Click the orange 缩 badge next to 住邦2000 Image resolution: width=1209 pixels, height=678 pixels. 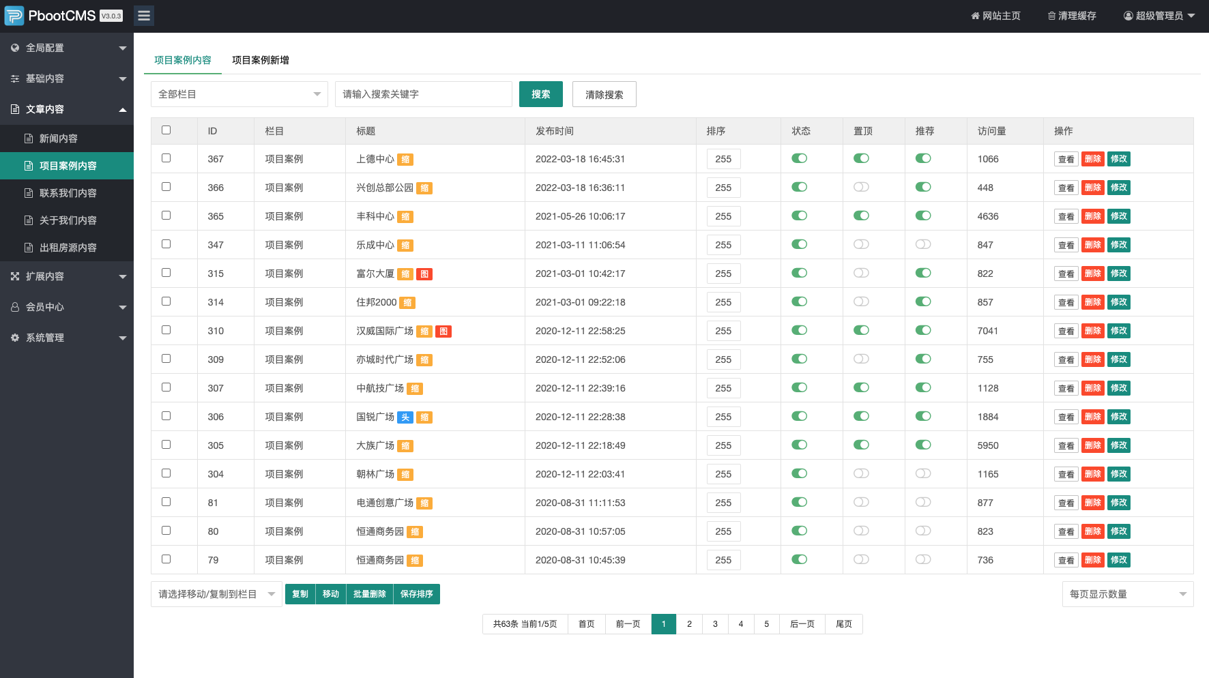407,303
